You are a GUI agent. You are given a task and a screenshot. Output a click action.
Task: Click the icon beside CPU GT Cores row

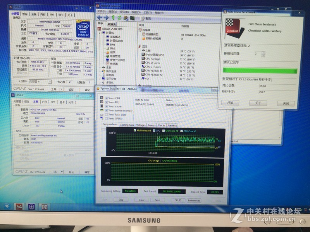pos(143,67)
